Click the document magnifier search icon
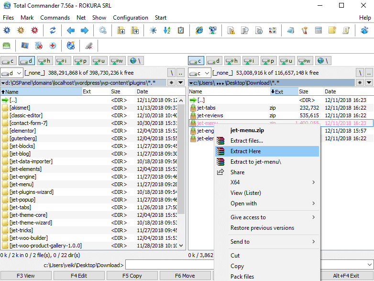The image size is (374, 281). pyautogui.click(x=245, y=30)
